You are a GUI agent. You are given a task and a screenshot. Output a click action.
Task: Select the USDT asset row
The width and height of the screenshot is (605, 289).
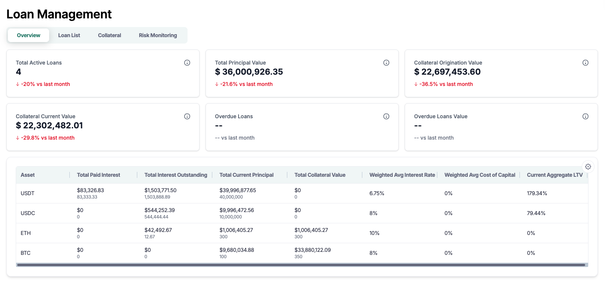tap(27, 193)
